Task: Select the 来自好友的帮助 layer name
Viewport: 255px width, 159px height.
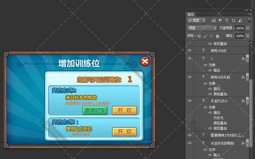Action: pyautogui.click(x=222, y=143)
